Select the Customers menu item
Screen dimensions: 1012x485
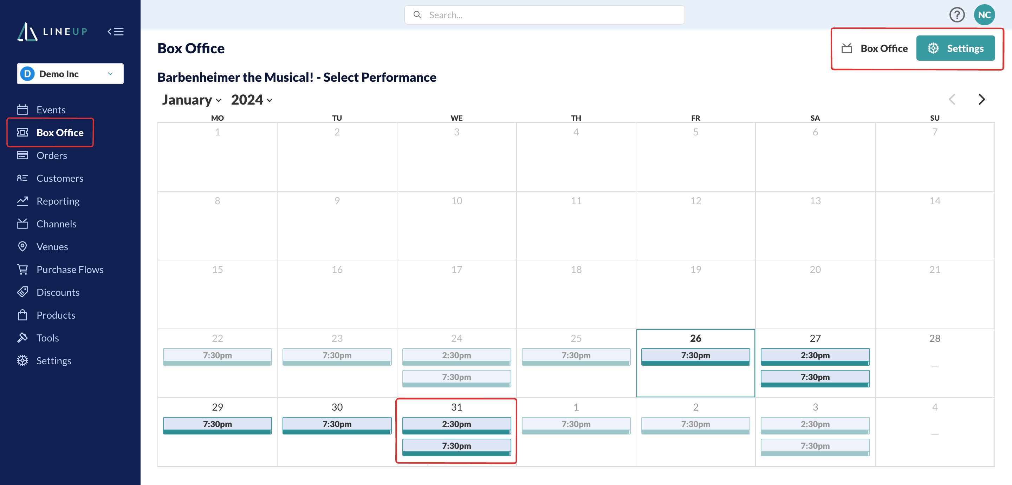tap(60, 178)
